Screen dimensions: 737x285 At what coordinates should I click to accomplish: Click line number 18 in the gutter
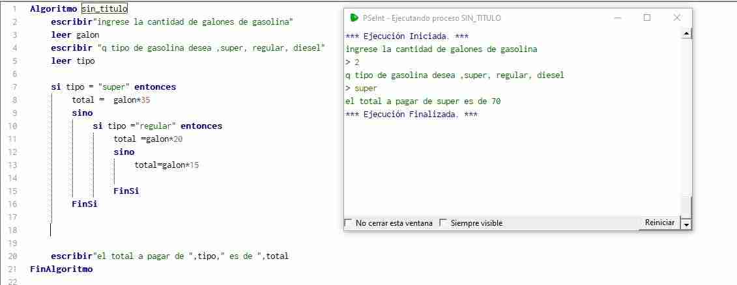point(12,230)
